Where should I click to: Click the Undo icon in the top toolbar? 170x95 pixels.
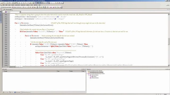pyautogui.click(x=52, y=3)
